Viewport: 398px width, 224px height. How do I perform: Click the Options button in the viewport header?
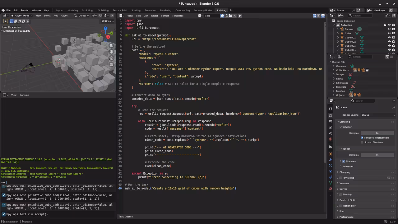[x=107, y=21]
